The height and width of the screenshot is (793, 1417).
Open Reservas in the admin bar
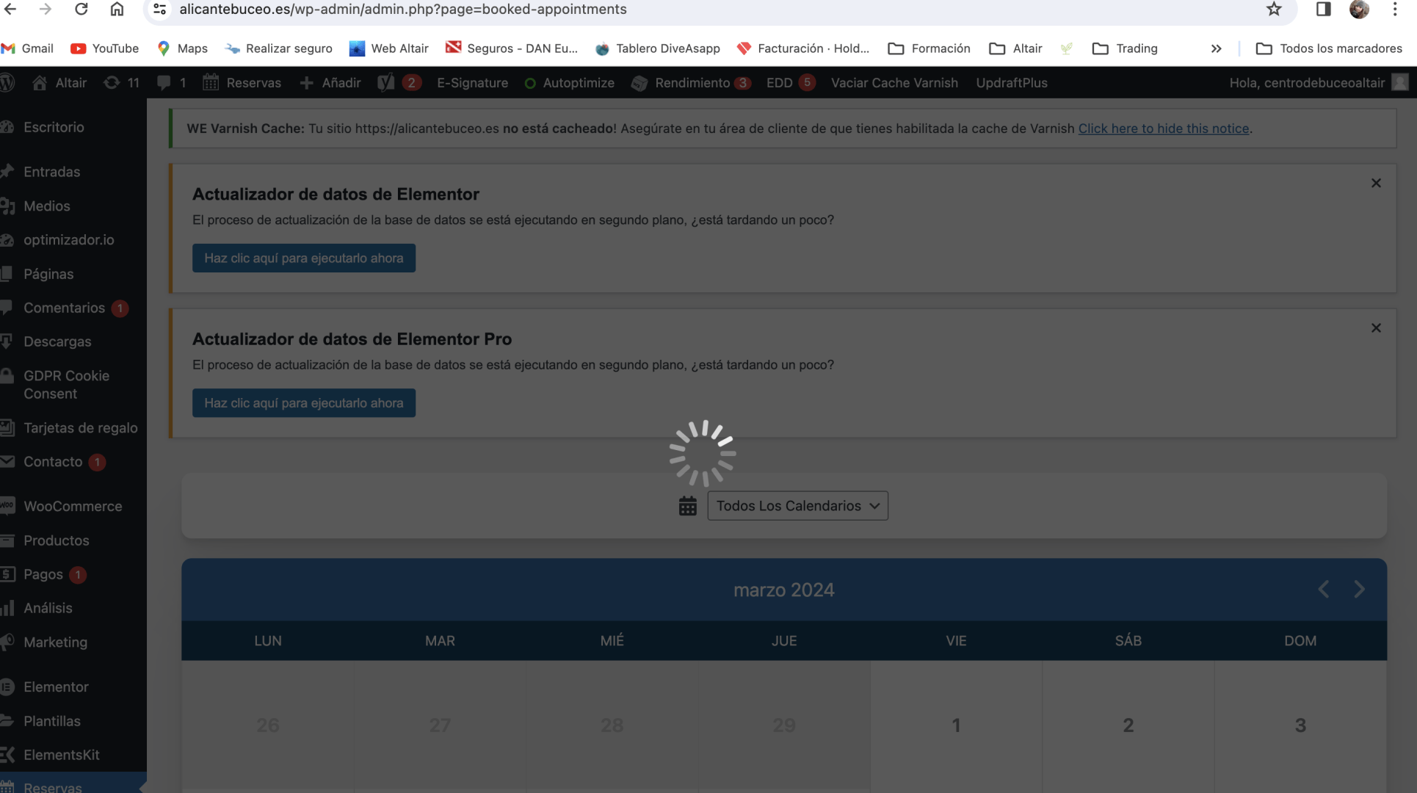242,82
